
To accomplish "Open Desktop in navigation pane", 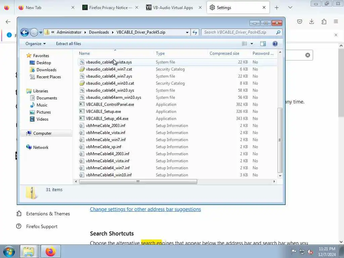I will pyautogui.click(x=44, y=63).
